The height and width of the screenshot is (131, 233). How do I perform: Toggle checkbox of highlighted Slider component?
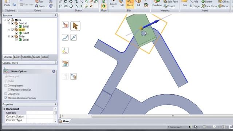(x=13, y=30)
